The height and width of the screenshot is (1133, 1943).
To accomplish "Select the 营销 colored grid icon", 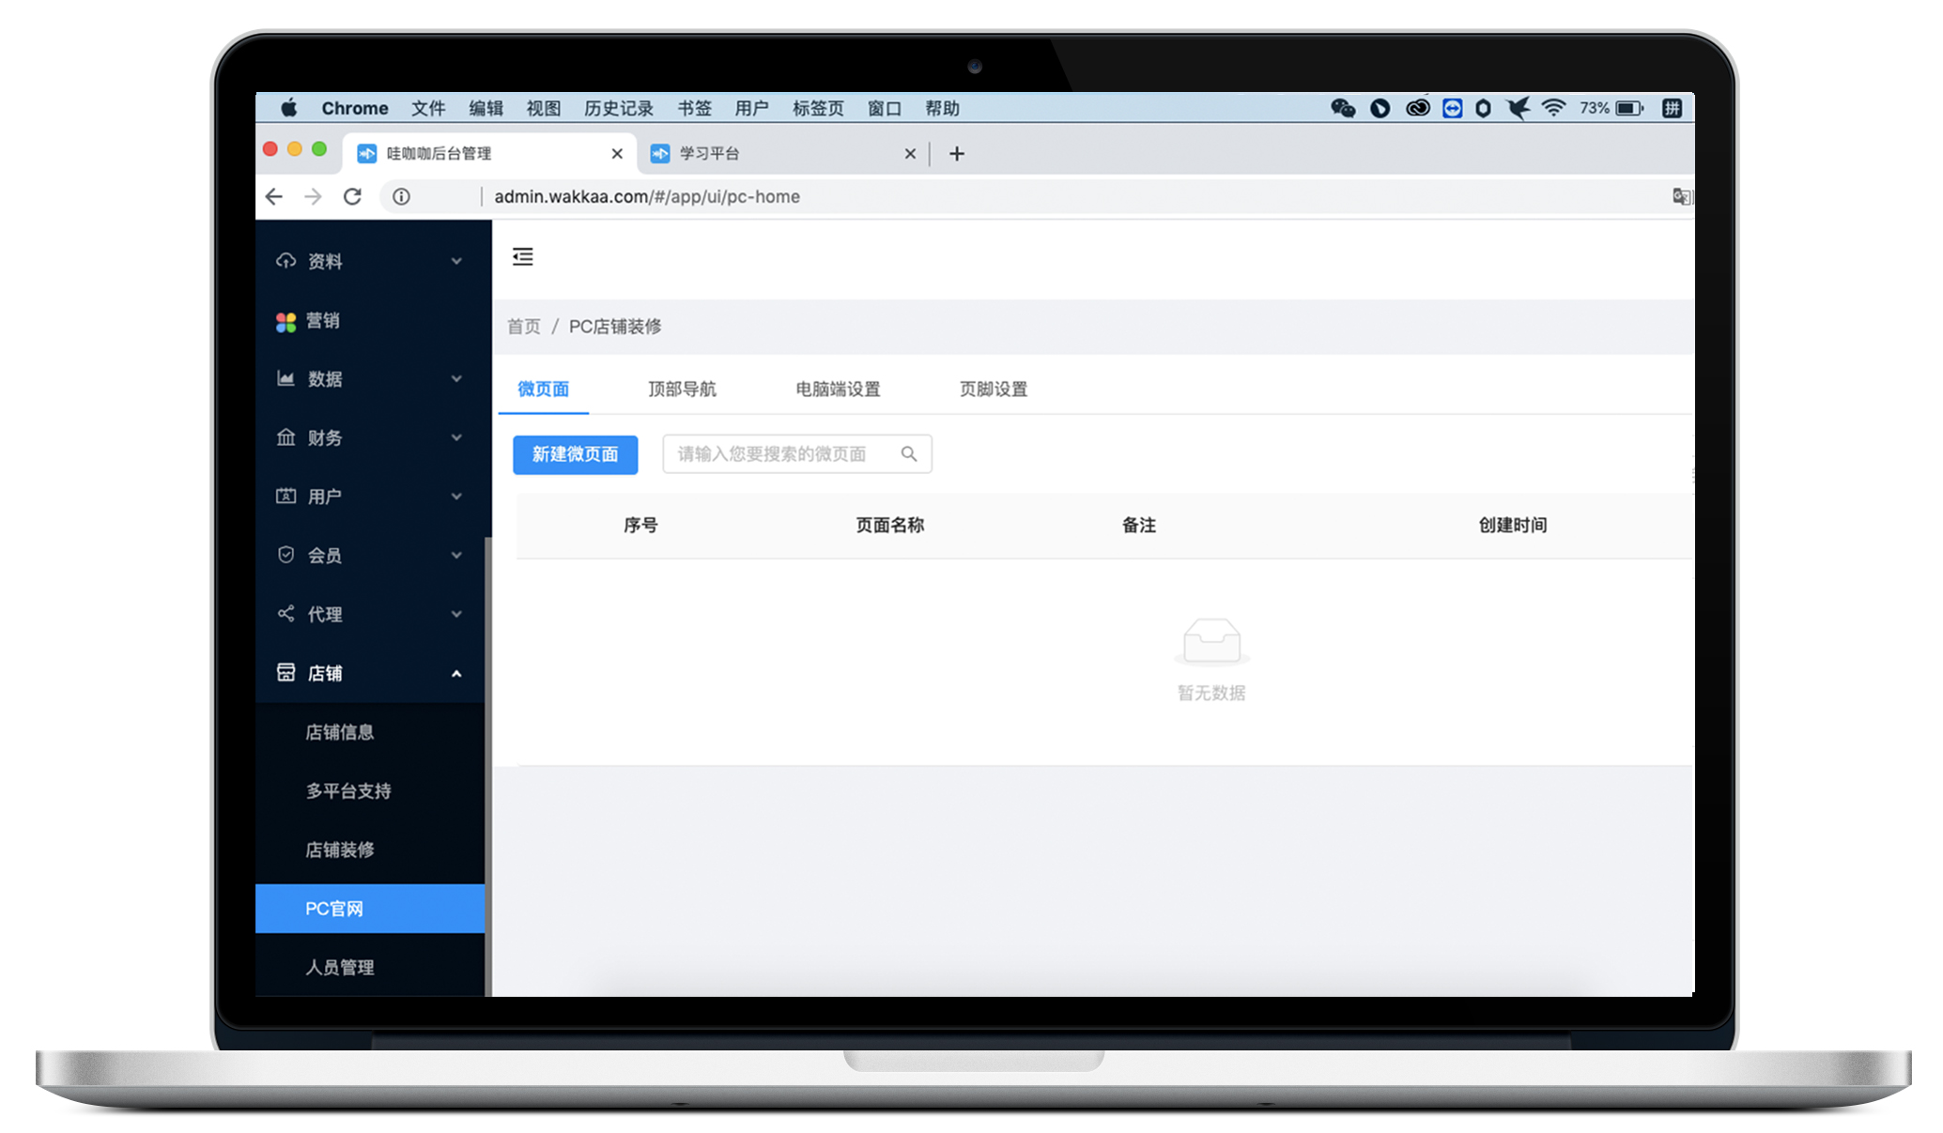I will [286, 321].
